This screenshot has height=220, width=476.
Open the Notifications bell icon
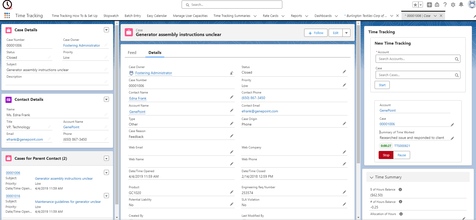[x=461, y=5]
